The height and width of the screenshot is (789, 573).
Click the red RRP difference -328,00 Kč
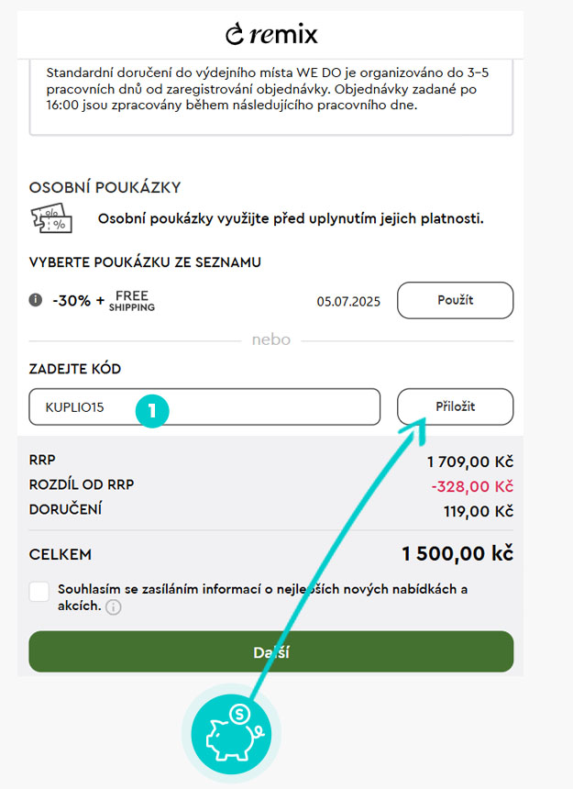472,486
